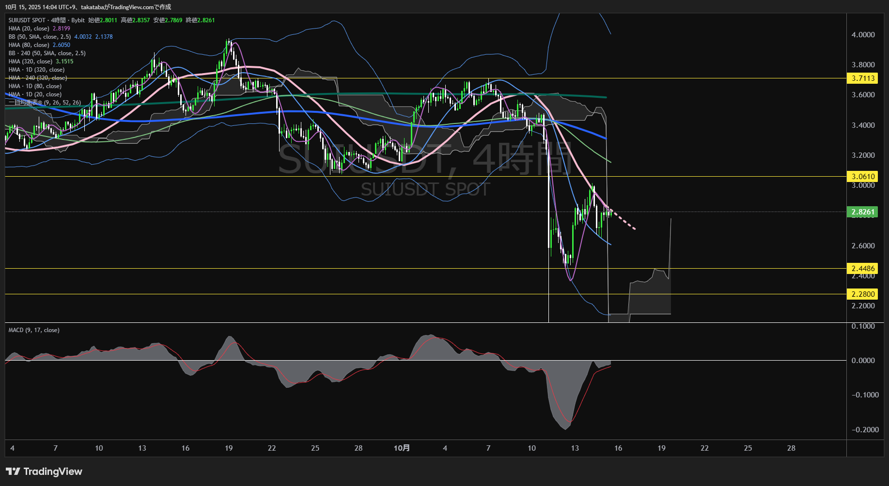The height and width of the screenshot is (486, 889).
Task: Select the 2.4486 price level tag
Action: coord(862,269)
